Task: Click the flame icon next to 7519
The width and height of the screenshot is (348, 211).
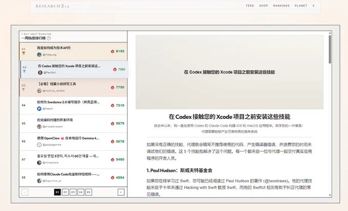Action: tap(113, 105)
